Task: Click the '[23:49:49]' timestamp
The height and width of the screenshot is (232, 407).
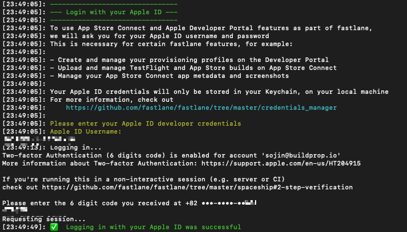Action: pyautogui.click(x=24, y=227)
